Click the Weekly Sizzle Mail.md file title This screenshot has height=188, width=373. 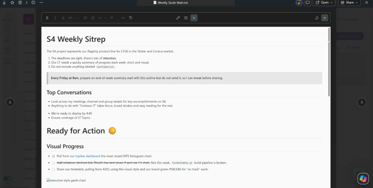[170, 3]
